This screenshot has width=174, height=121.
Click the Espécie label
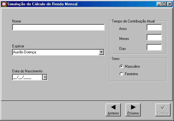click(18, 46)
